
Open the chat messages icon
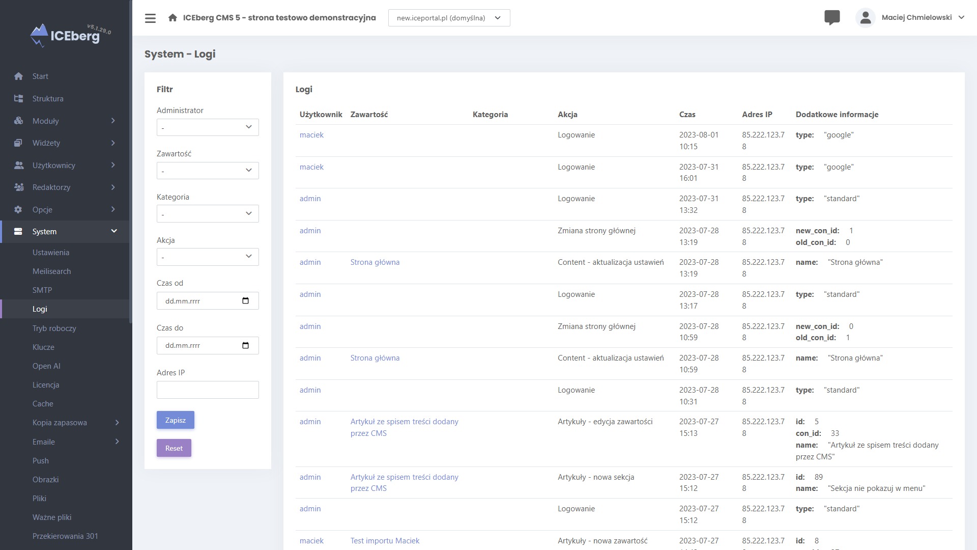[x=832, y=18]
